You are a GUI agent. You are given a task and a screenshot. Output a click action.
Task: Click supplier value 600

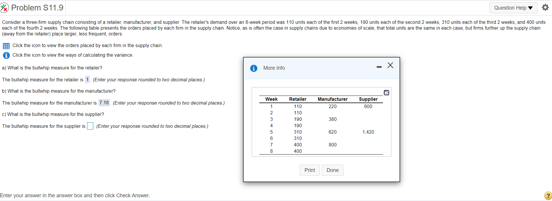coord(368,106)
